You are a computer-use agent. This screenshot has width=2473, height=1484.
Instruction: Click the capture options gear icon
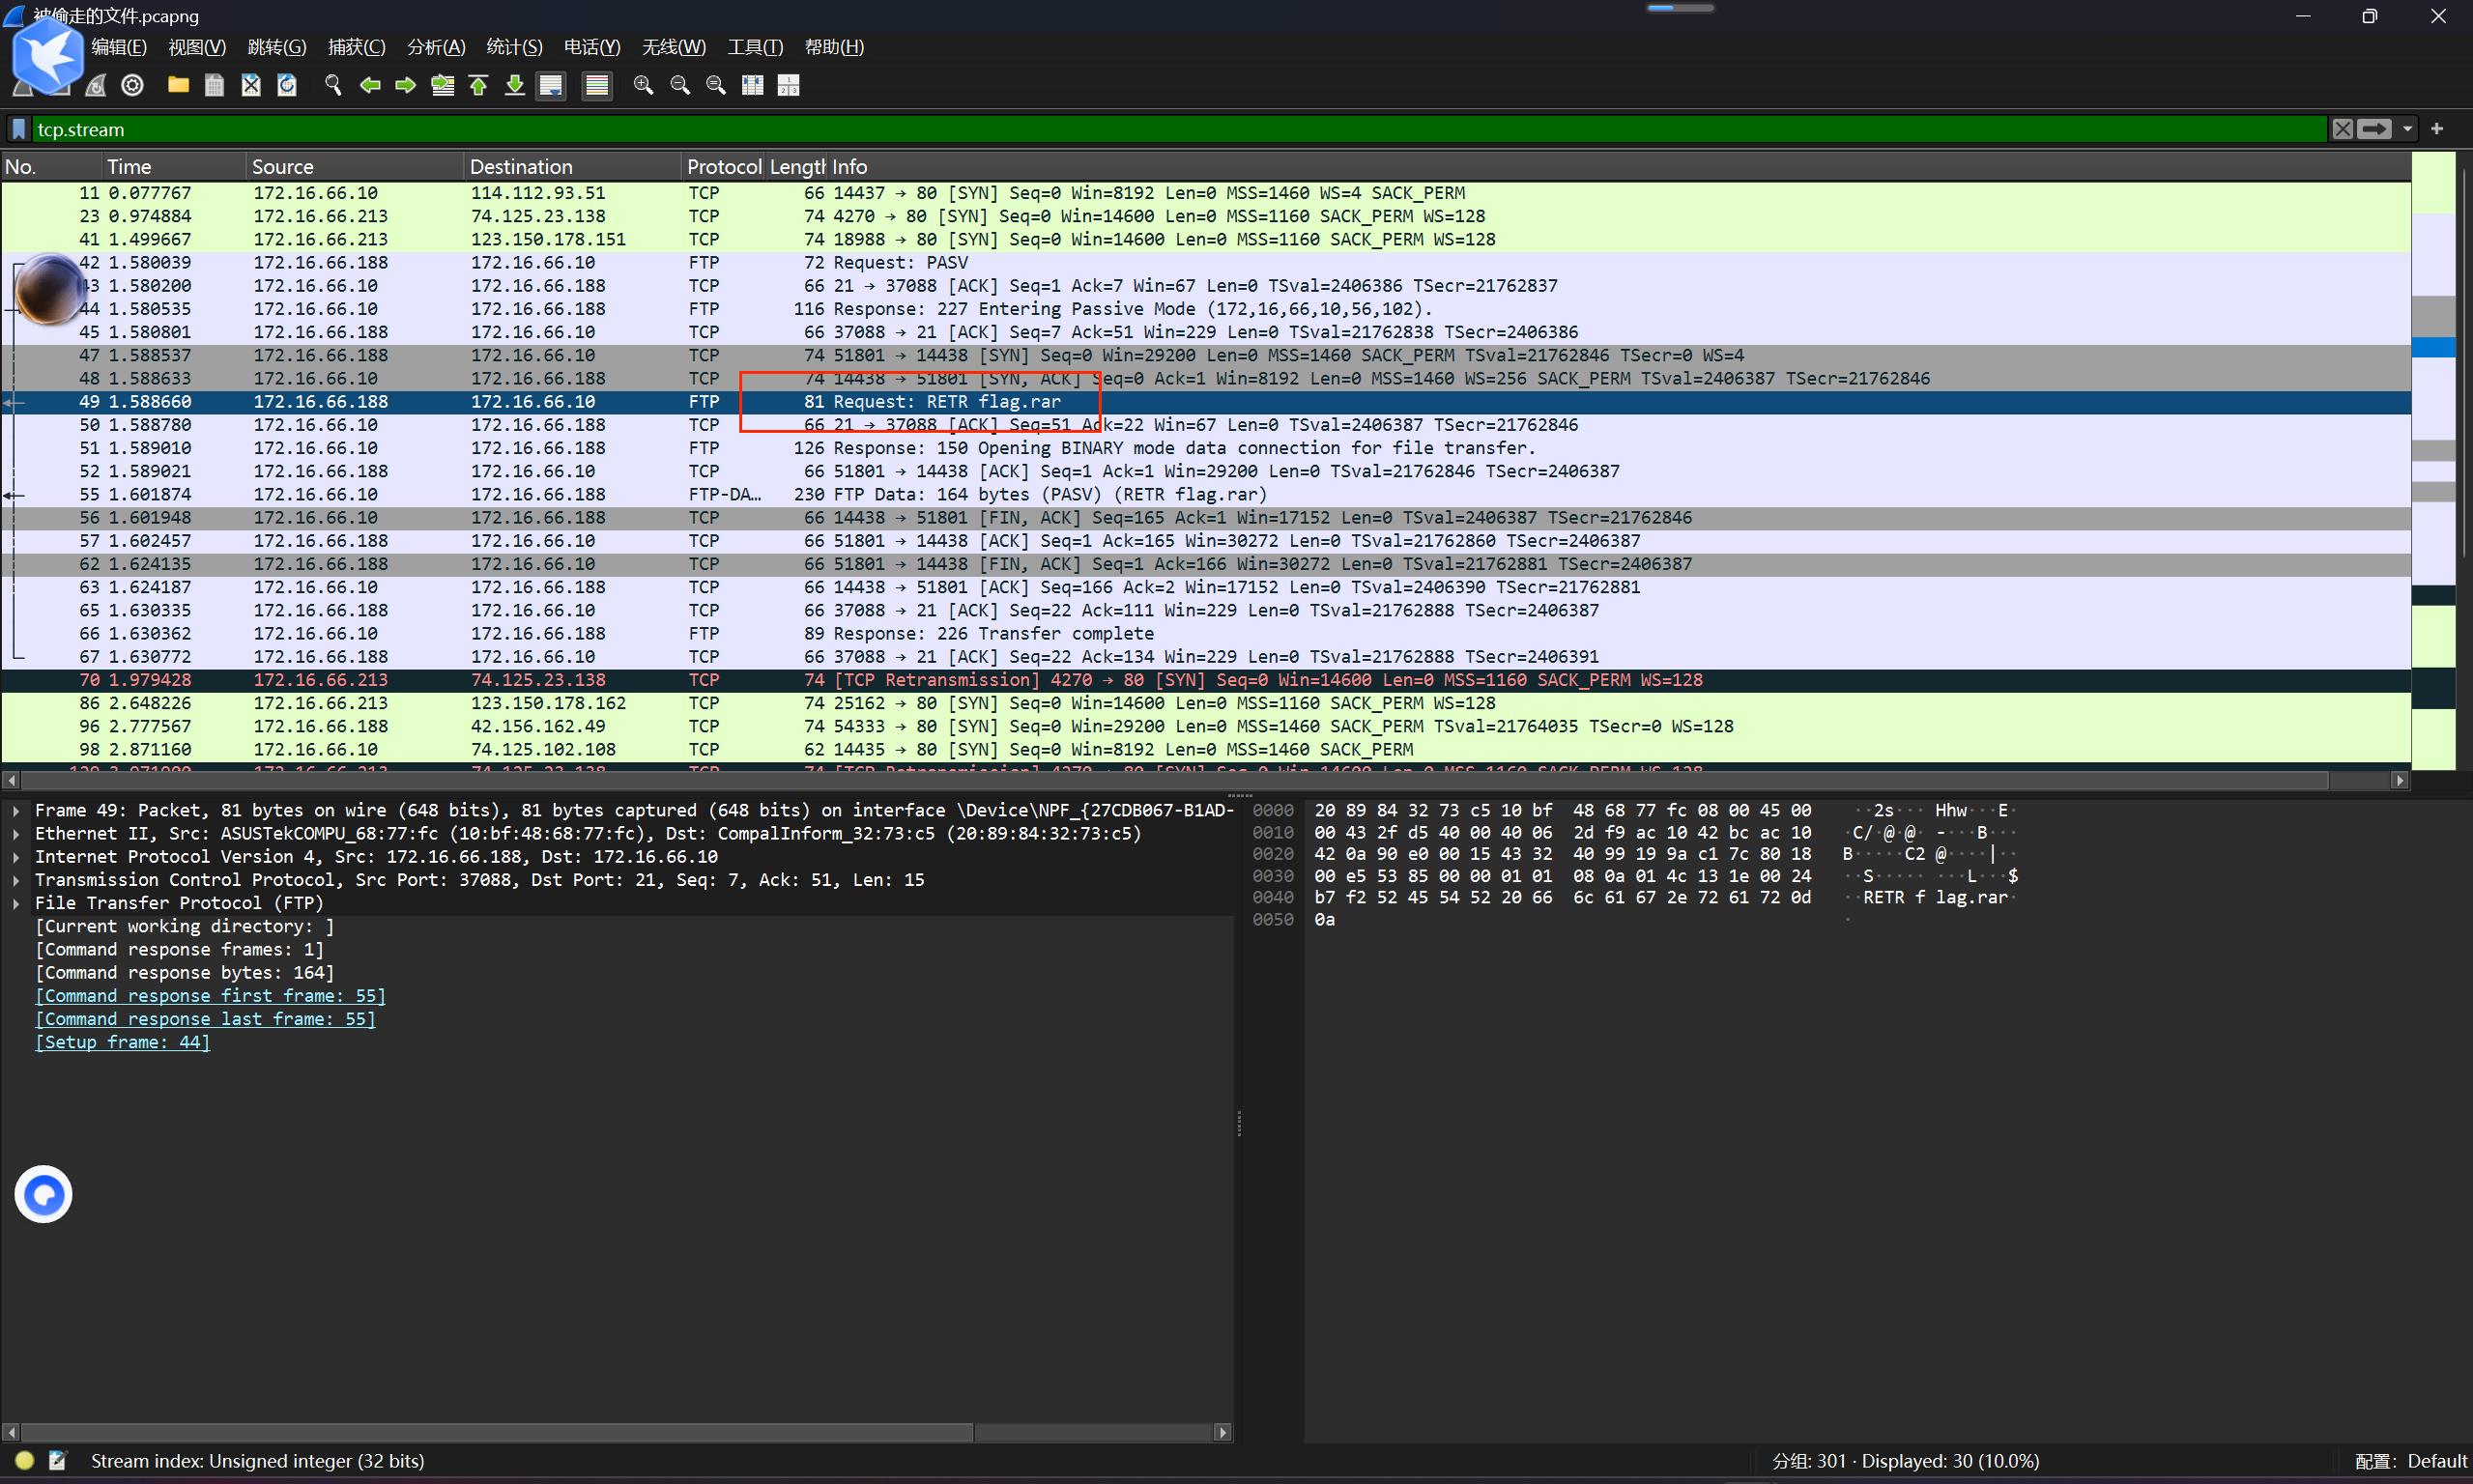pos(132,85)
